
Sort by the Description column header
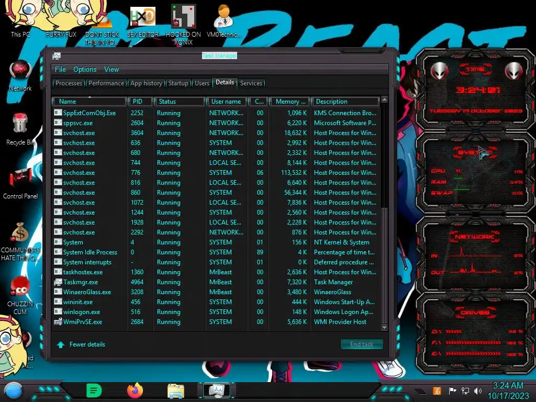[345, 102]
